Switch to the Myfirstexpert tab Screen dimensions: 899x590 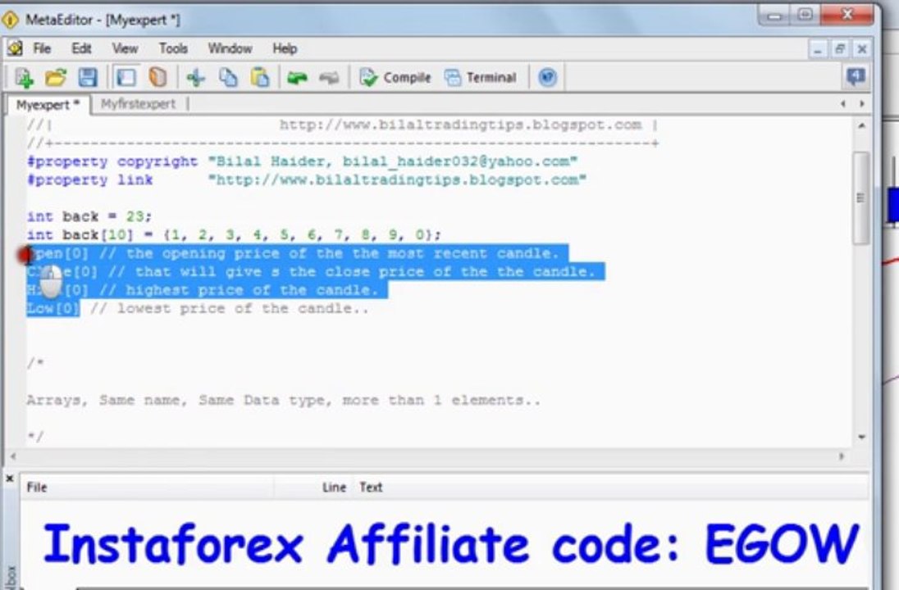pyautogui.click(x=138, y=104)
